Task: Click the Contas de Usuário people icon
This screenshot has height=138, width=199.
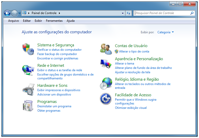Action: [106, 49]
